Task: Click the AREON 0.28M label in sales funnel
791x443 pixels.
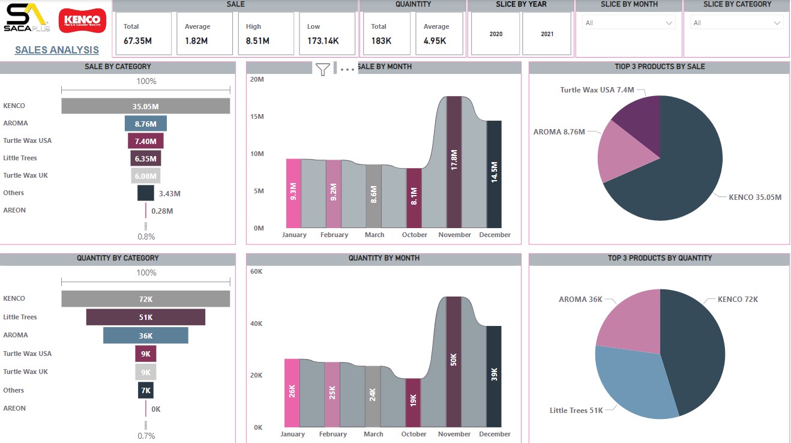Action: point(162,211)
